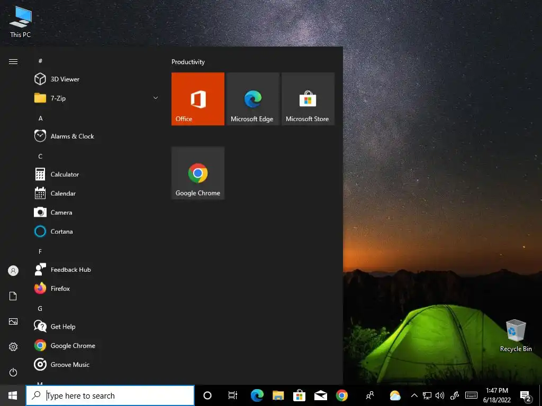Click the Power button in Start sidebar
This screenshot has width=542, height=406.
click(13, 372)
